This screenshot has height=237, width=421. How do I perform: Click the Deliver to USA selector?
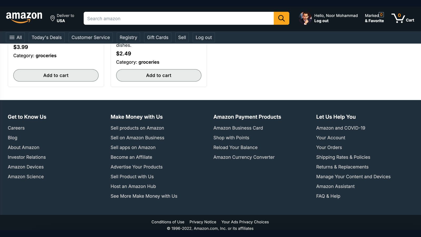[62, 18]
